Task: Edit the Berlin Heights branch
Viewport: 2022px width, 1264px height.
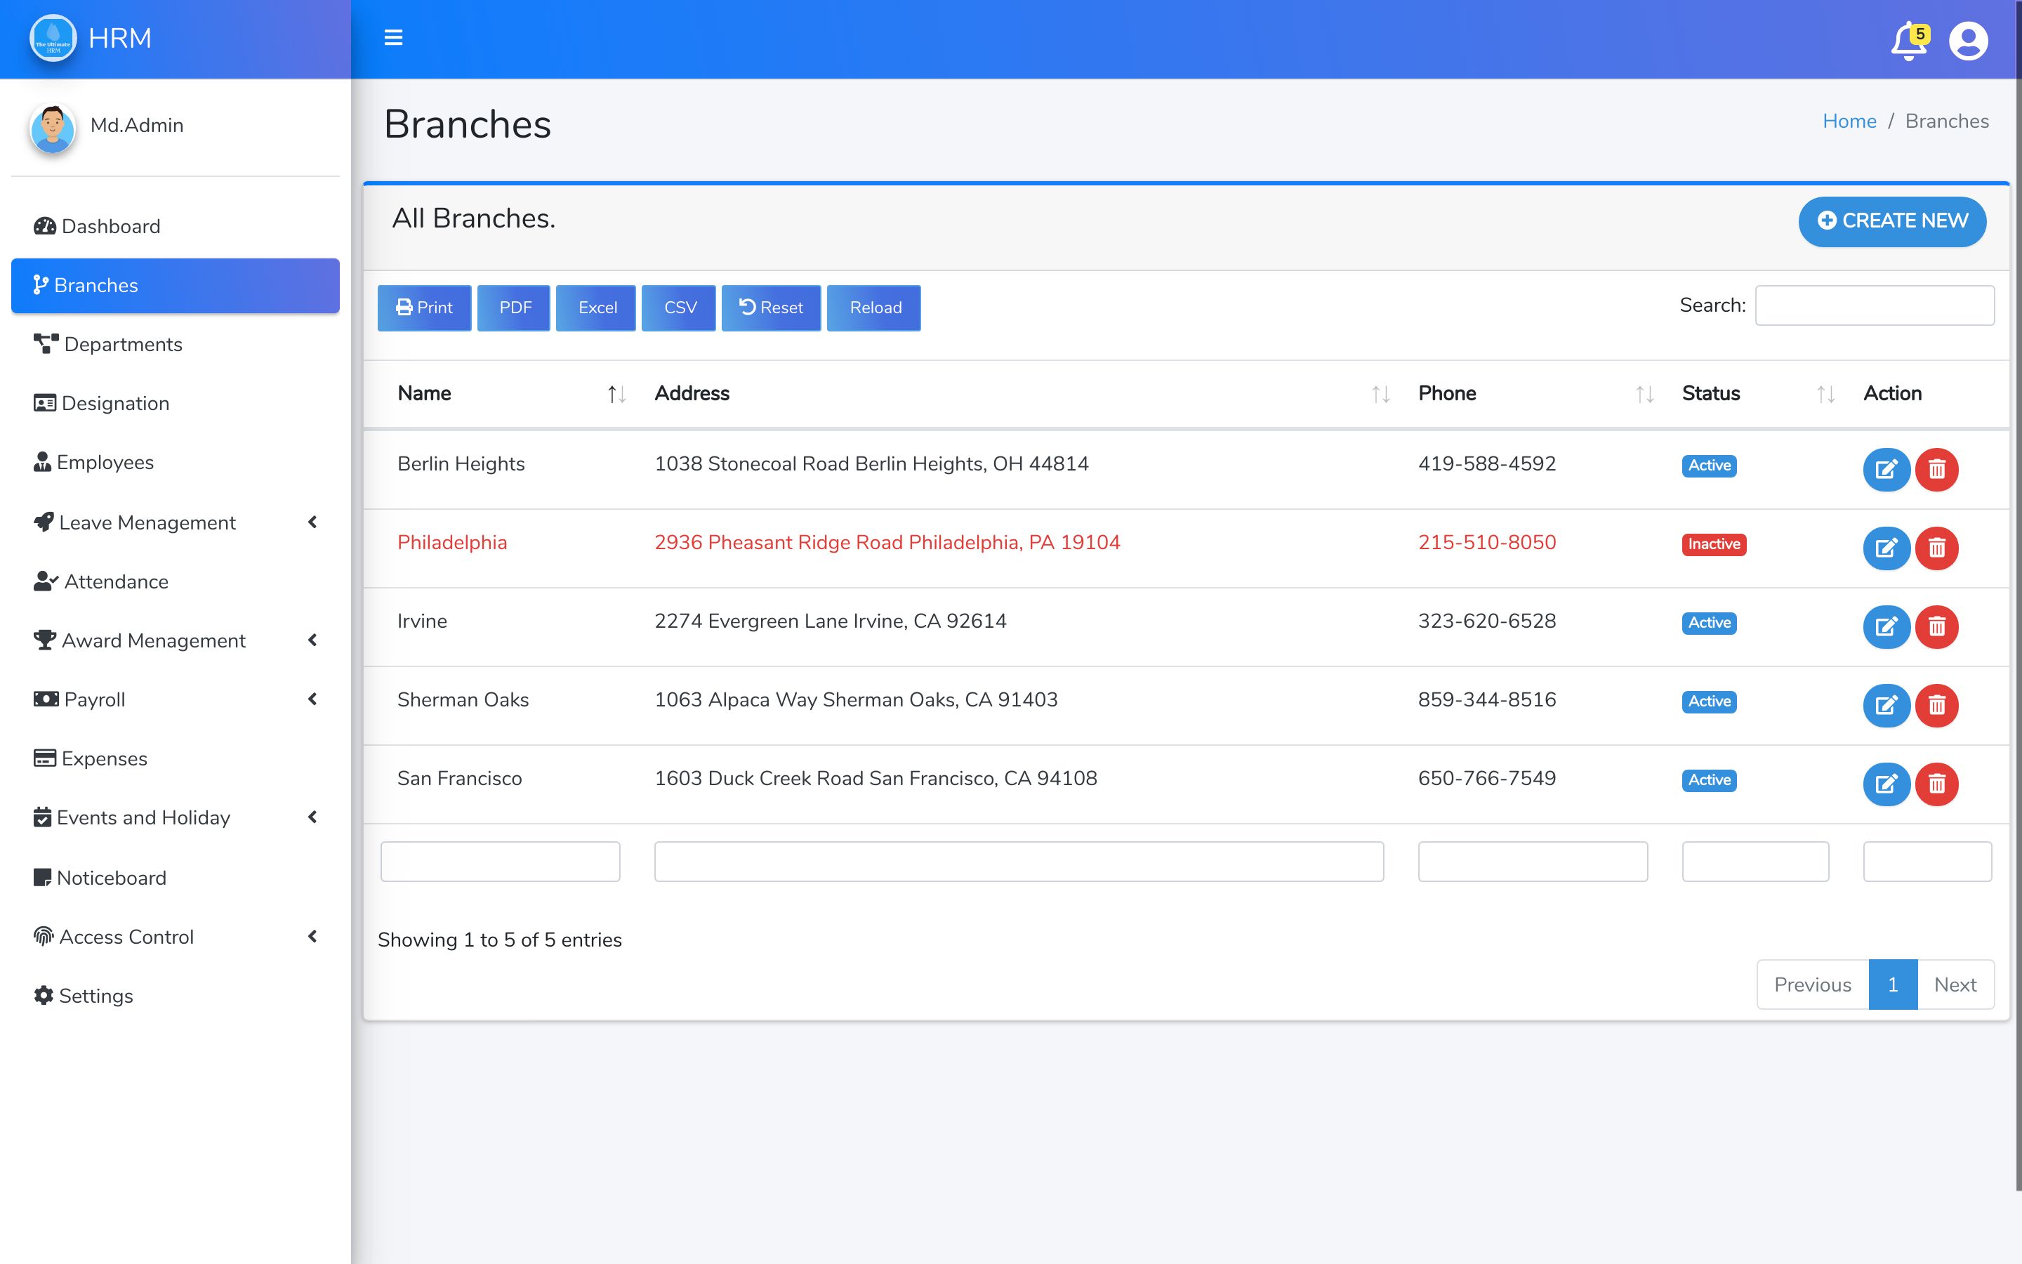Action: coord(1886,469)
